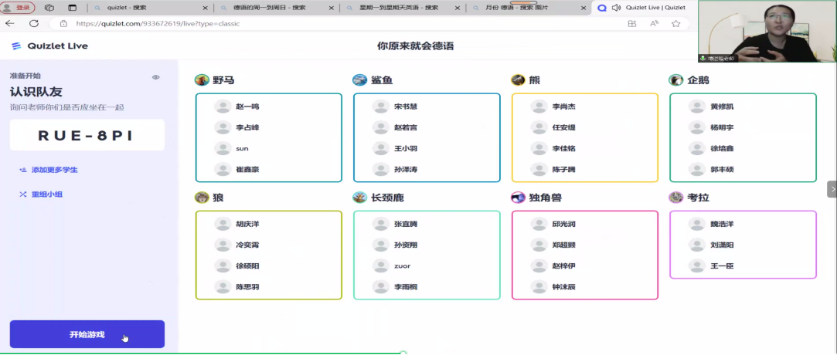837x355 pixels.
Task: Switch to the 德语的周一到周日 search tab
Action: click(270, 8)
